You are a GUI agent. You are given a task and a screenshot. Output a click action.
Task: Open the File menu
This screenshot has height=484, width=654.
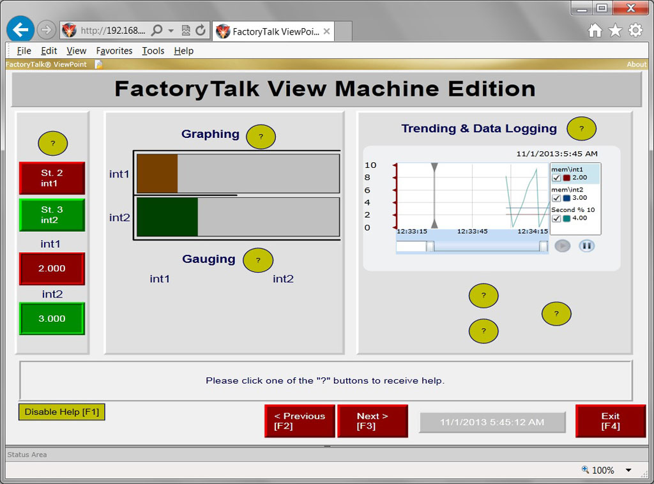click(x=24, y=51)
